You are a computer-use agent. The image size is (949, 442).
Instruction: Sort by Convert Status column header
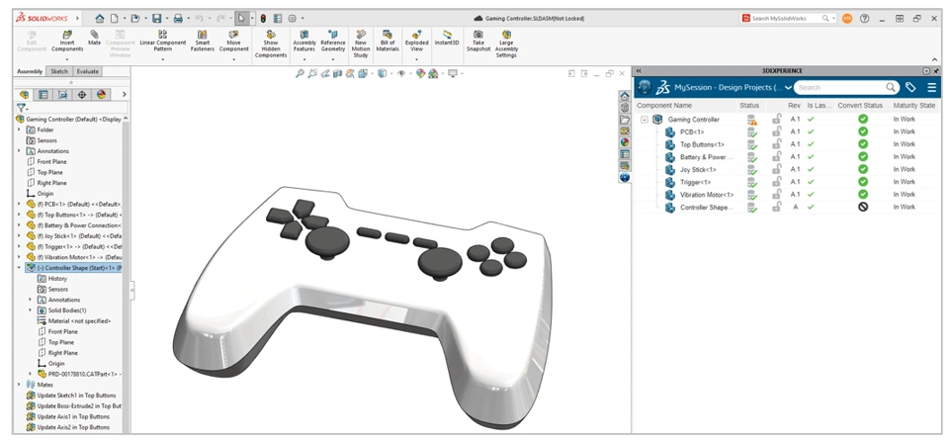[x=860, y=106]
